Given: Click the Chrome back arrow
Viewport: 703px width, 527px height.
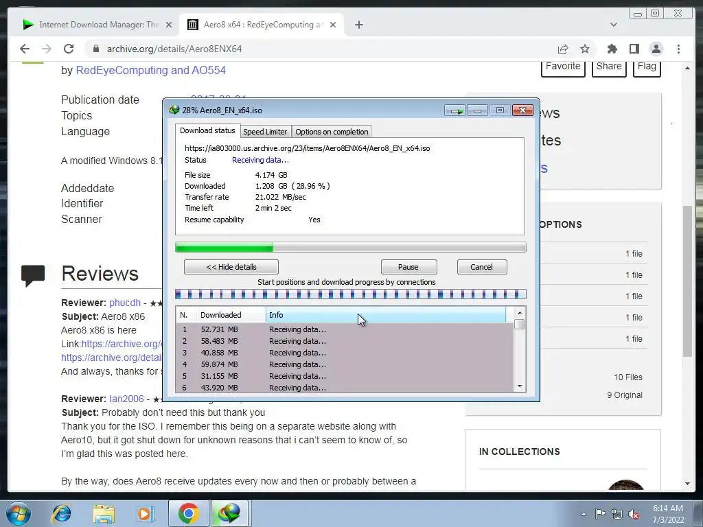Looking at the screenshot, I should coord(25,49).
